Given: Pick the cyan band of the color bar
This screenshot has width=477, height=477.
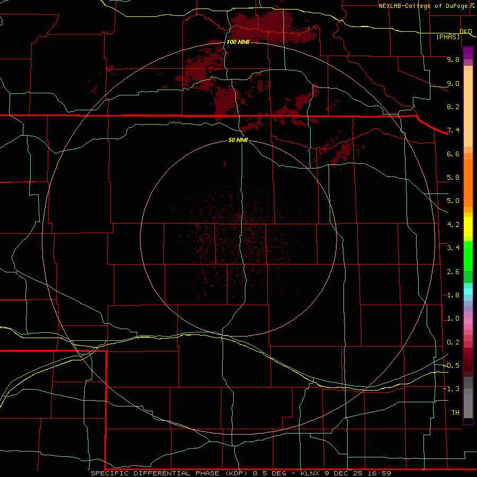Looking at the screenshot, I should click(x=468, y=291).
